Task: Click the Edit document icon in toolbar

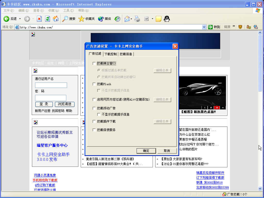Action: point(146,19)
